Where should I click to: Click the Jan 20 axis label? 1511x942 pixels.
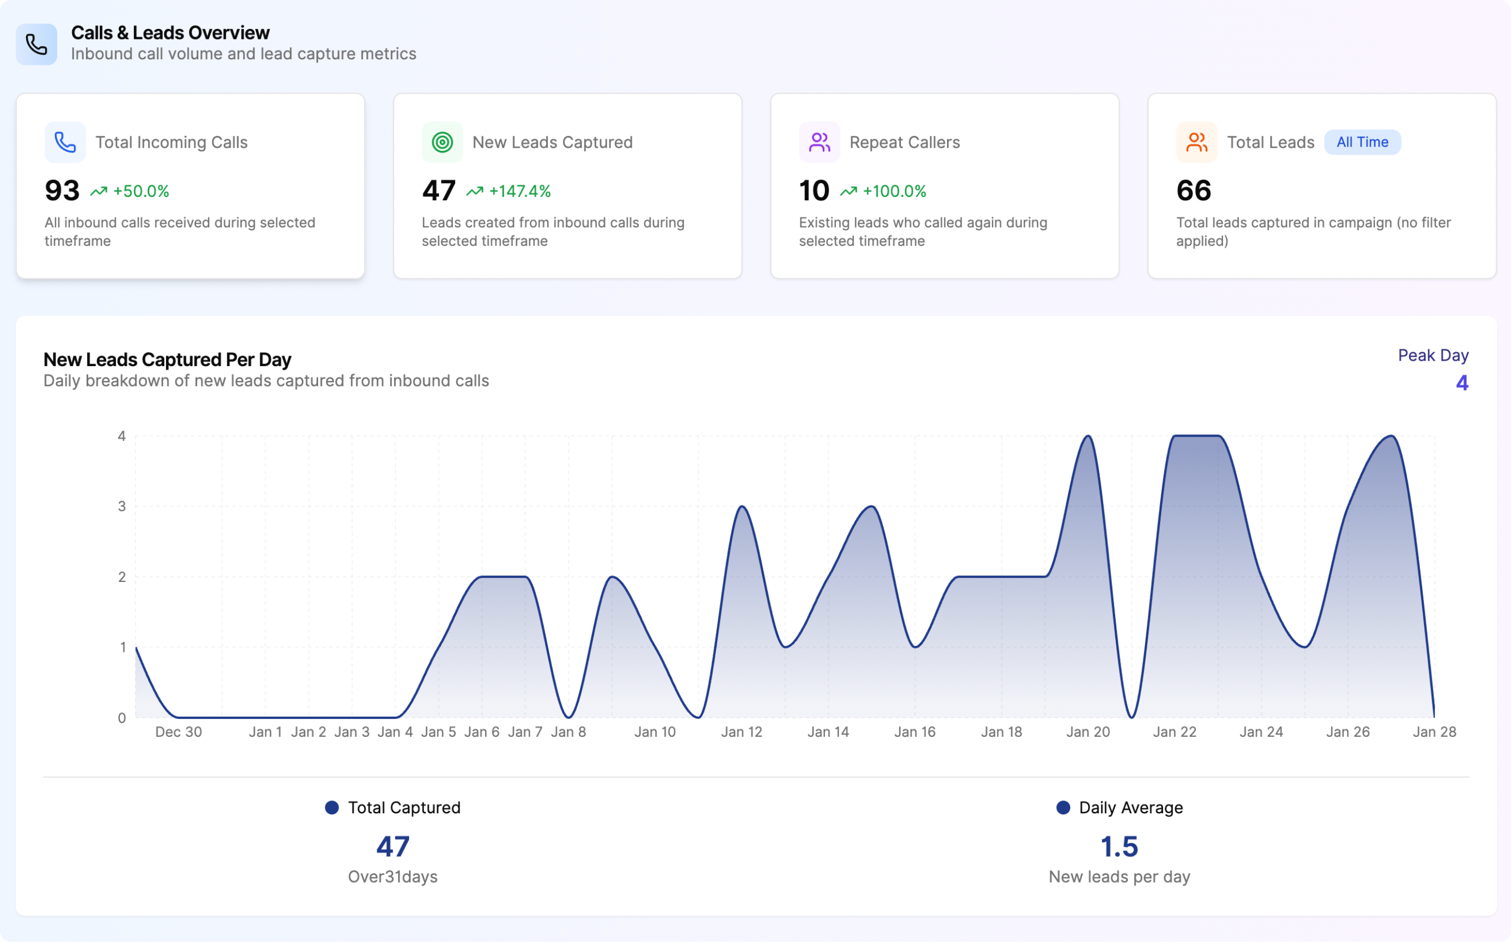coord(1088,732)
